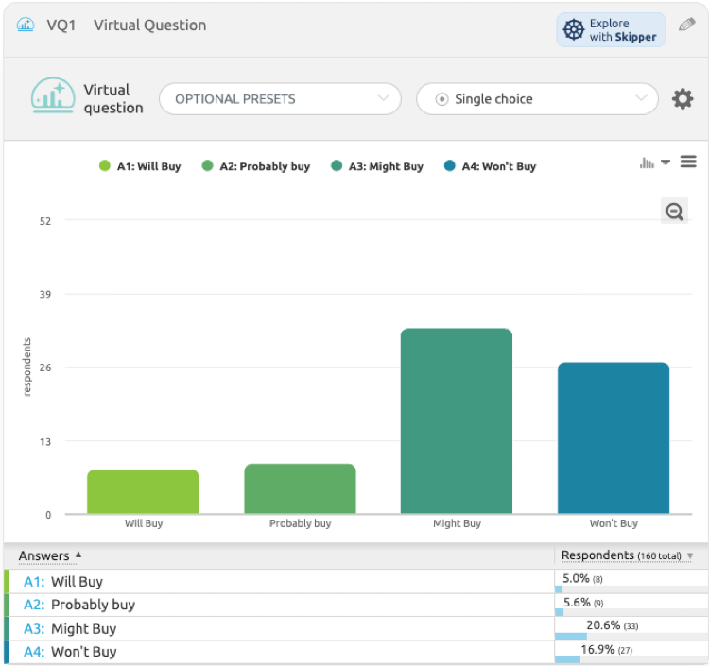Screen dimensions: 709x666
Task: Toggle A1: Will Buy legend series
Action: [x=140, y=166]
